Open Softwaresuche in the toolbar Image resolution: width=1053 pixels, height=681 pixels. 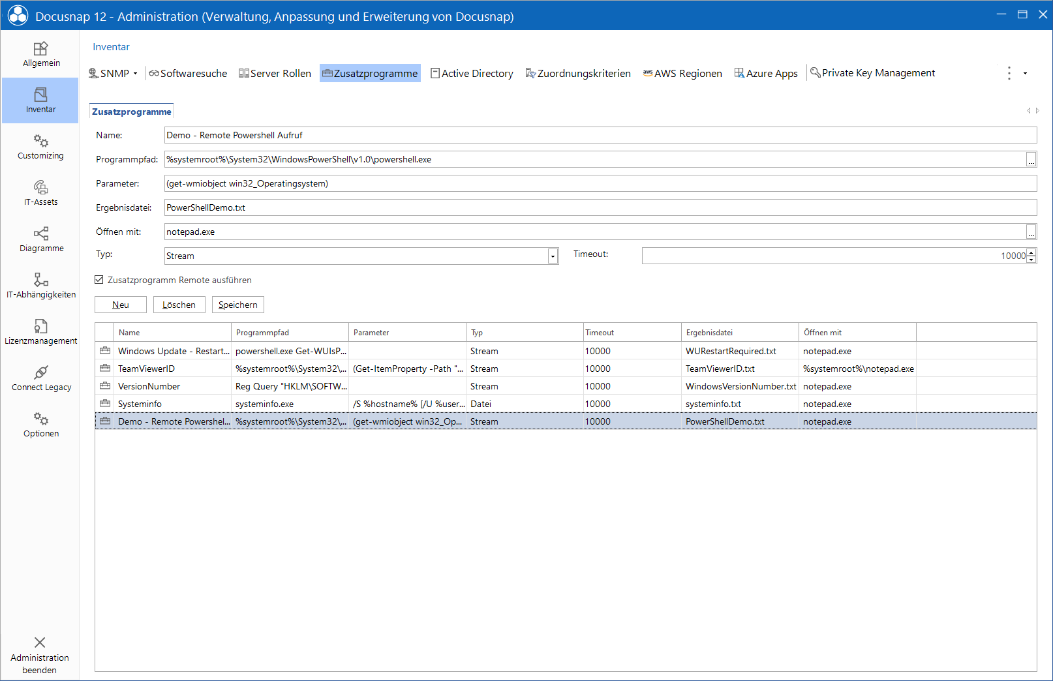click(188, 73)
